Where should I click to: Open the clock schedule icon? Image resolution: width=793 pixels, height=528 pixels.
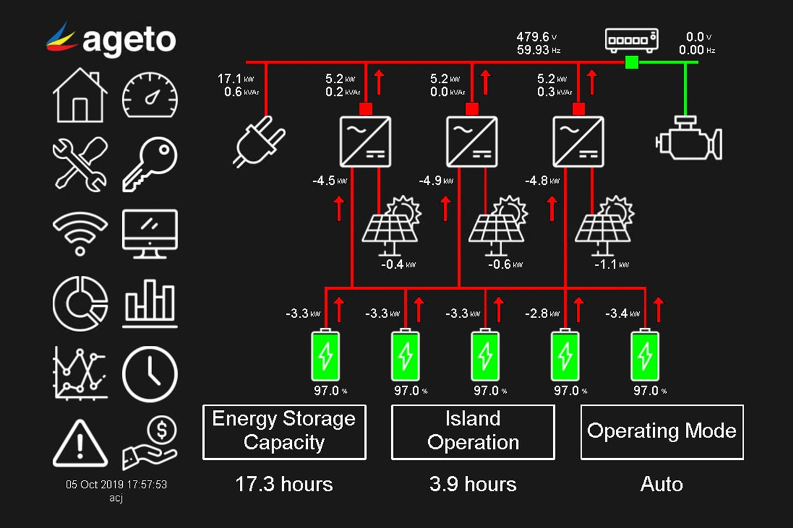coord(150,374)
